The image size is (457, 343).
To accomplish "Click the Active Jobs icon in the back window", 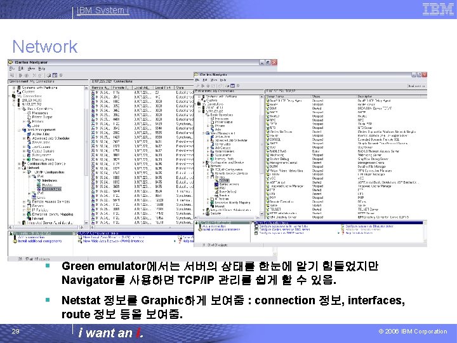I will click(x=29, y=134).
